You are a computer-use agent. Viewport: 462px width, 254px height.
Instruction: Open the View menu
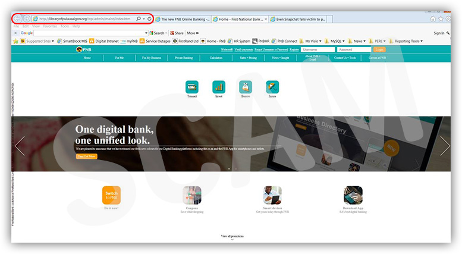[x=36, y=26]
